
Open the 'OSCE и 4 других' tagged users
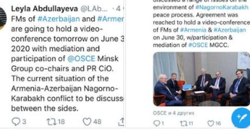[x=174, y=113]
